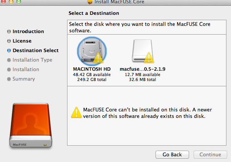Open the License step in sidebar
231x162 pixels.
22,41
